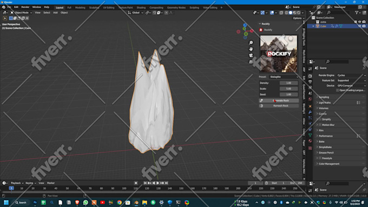Click the Generate Rock button
This screenshot has width=368, height=207.
[279, 101]
